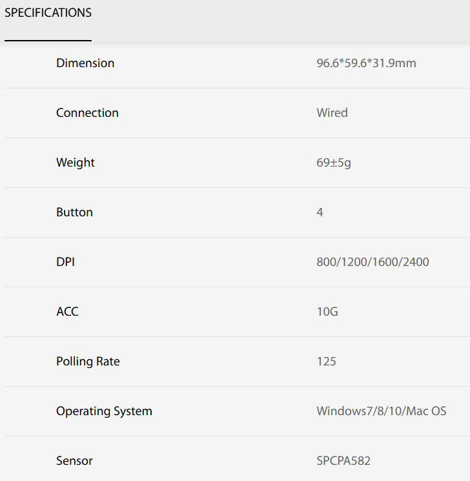The height and width of the screenshot is (481, 470).
Task: Click the Operating System label
Action: (x=104, y=411)
